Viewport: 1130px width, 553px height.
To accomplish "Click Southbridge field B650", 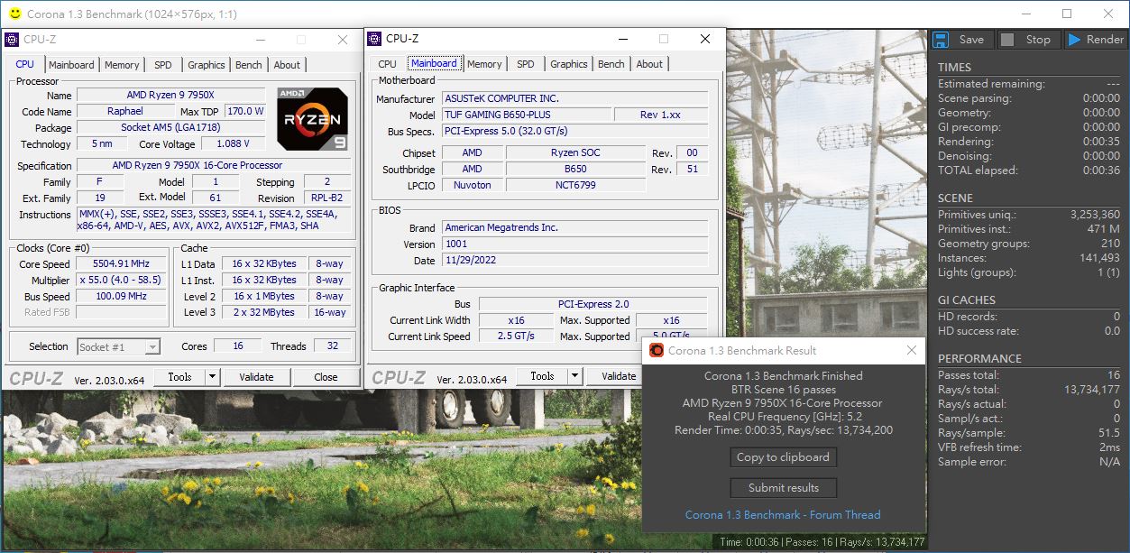I will pos(575,169).
